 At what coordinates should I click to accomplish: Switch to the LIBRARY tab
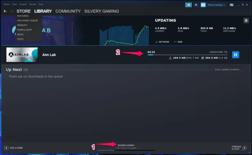[x=43, y=11]
